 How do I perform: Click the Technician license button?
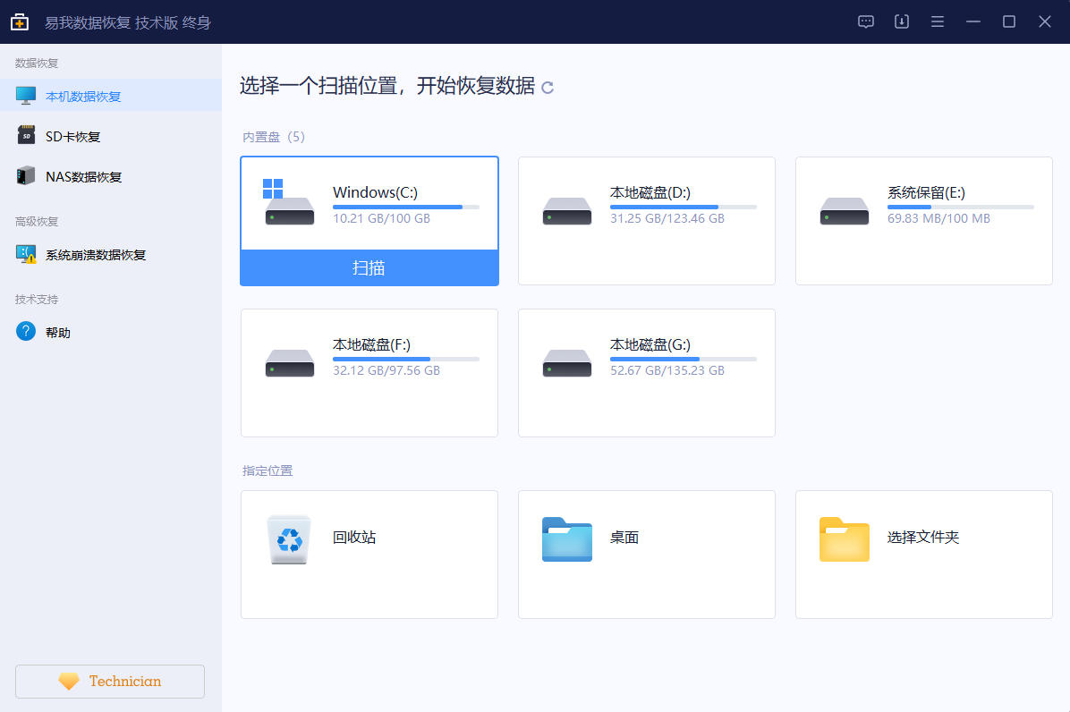coord(109,681)
